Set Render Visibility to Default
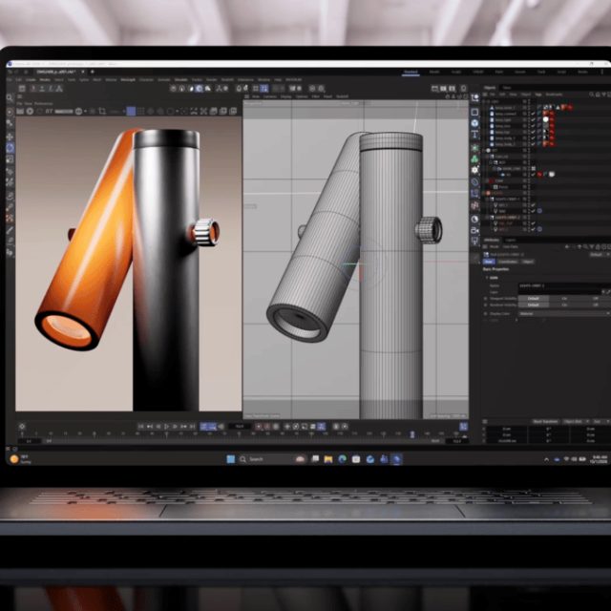611x611 pixels. pos(533,305)
